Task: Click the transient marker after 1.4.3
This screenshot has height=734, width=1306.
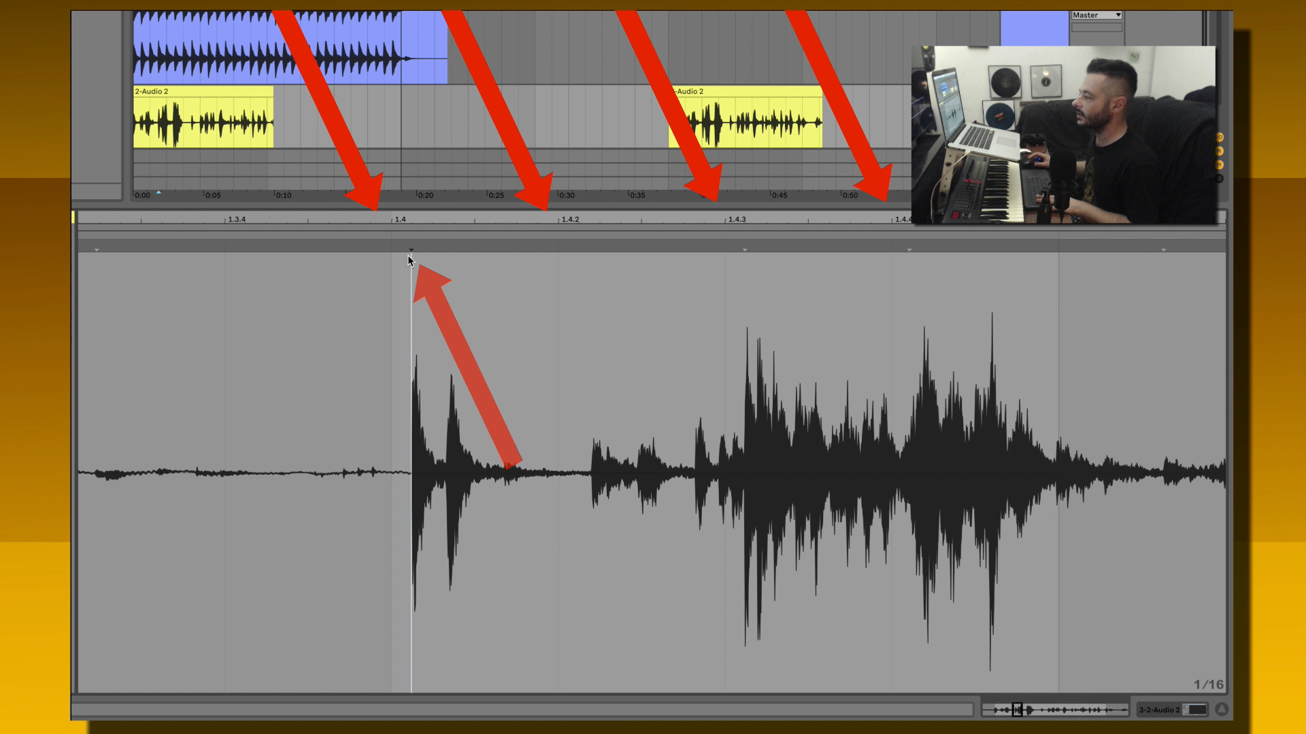Action: (745, 250)
